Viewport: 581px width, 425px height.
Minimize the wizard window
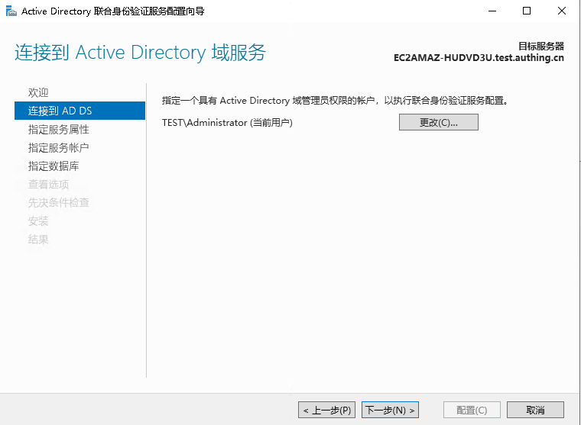pyautogui.click(x=492, y=11)
